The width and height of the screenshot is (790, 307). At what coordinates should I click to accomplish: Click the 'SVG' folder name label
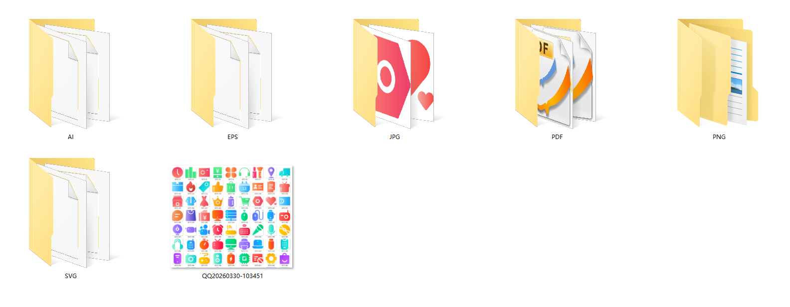coord(70,276)
